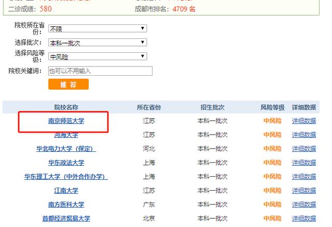Click 江苏 in the 南京师范大学 row
Image resolution: width=332 pixels, height=227 pixels.
coord(149,121)
